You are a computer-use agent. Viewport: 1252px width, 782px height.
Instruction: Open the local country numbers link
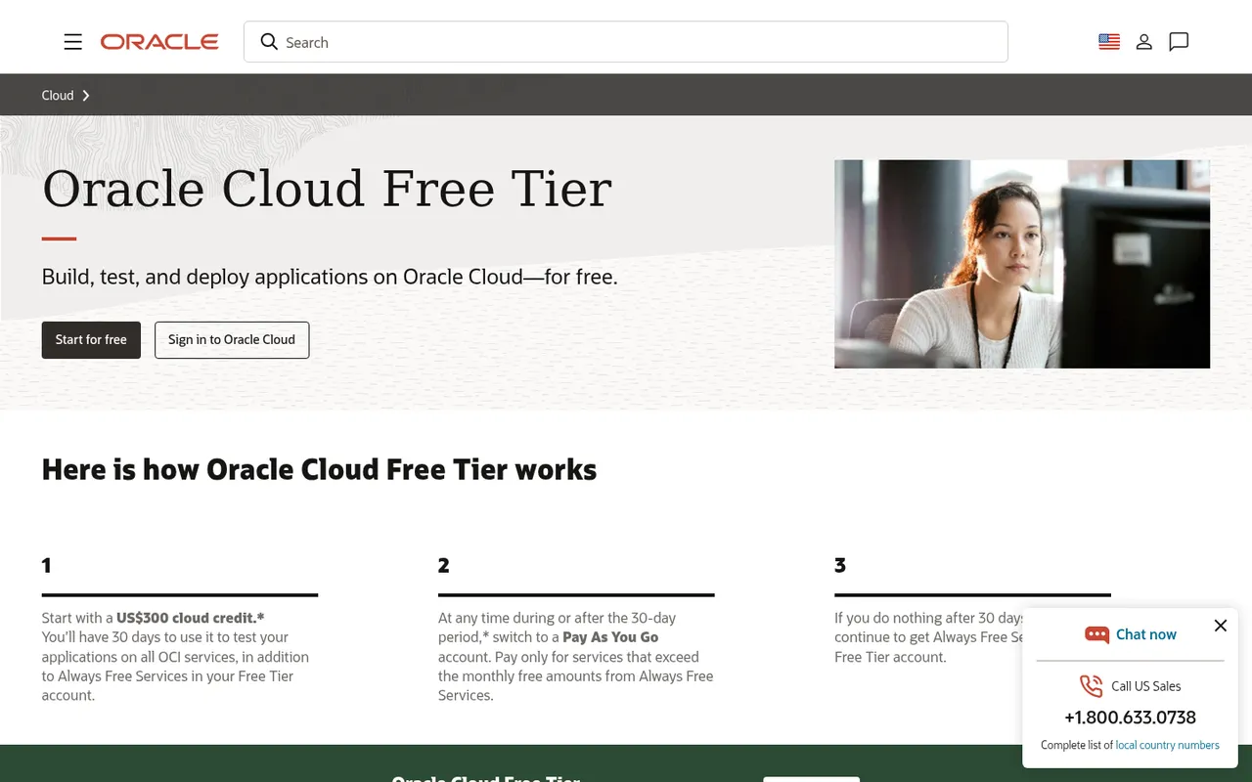[1168, 745]
